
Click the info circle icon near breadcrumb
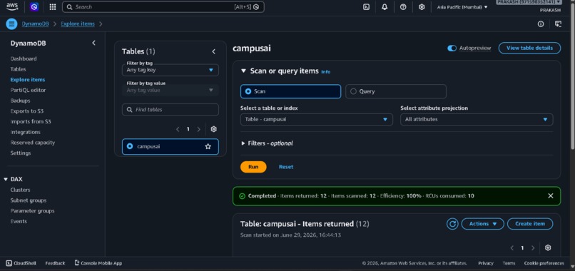pyautogui.click(x=541, y=24)
